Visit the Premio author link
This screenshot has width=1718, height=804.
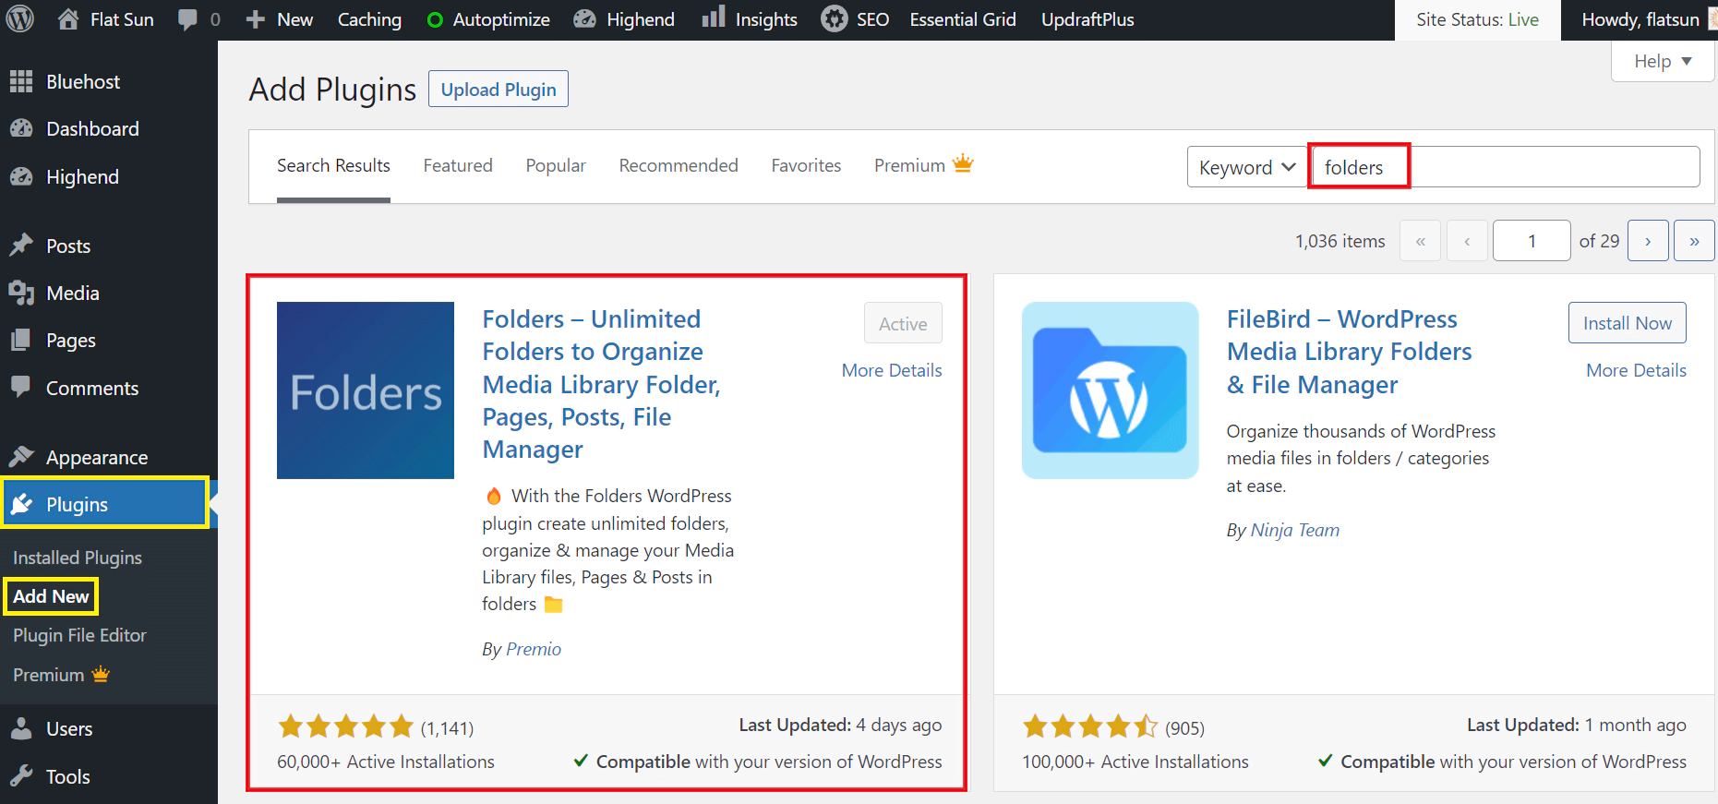click(534, 649)
